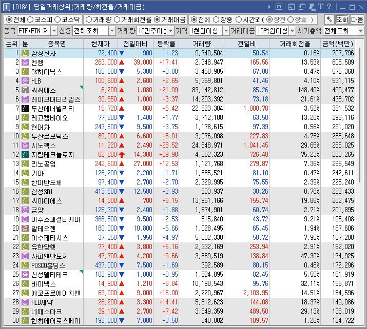Select the 전체 market radio button
The width and height of the screenshot is (367, 329).
(x=9, y=19)
